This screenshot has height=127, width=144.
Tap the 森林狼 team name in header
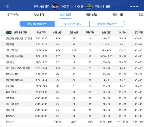tap(103, 7)
